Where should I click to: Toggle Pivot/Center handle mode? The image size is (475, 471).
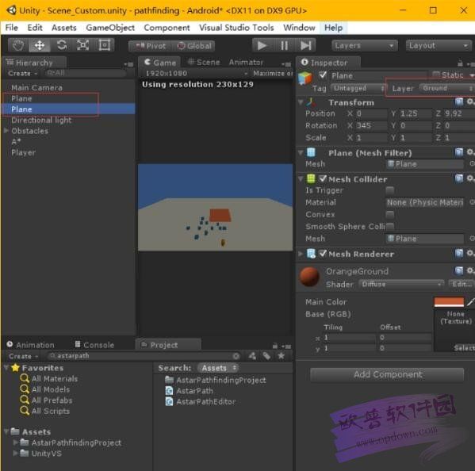pyautogui.click(x=150, y=46)
